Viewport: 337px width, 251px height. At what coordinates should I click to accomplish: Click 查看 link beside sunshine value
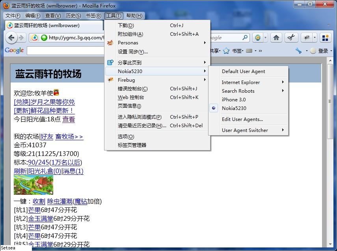[69, 119]
